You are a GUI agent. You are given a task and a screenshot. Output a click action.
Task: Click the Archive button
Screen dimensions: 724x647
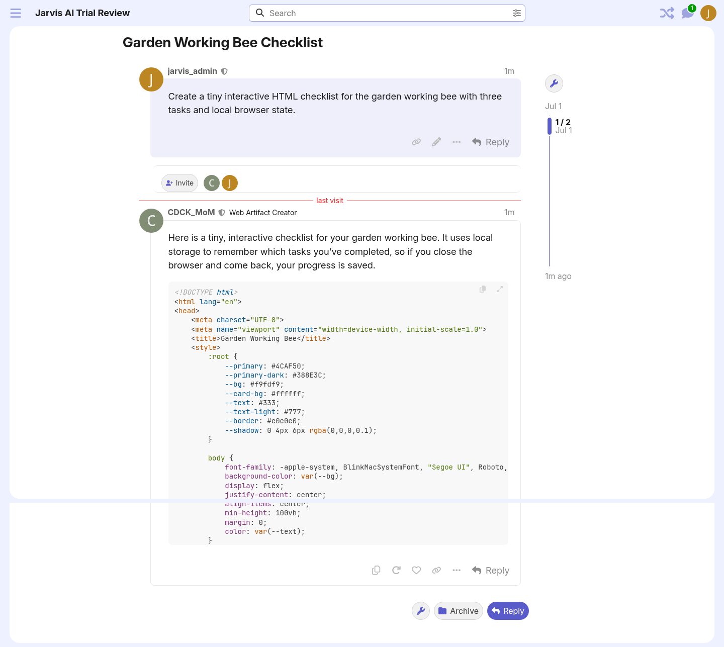point(459,611)
